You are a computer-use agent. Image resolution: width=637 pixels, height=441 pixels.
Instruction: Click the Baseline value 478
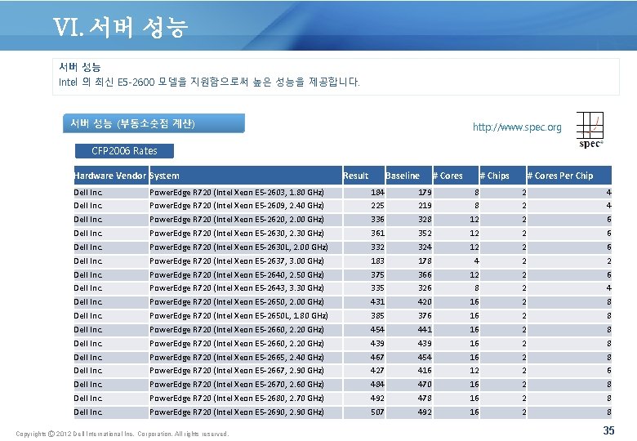pyautogui.click(x=425, y=398)
